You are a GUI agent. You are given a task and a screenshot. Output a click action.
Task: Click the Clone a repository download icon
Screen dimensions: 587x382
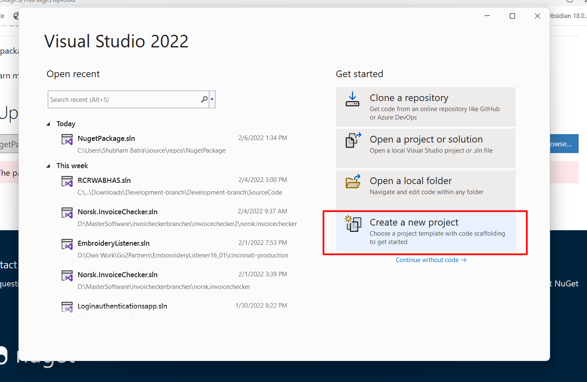coord(352,99)
